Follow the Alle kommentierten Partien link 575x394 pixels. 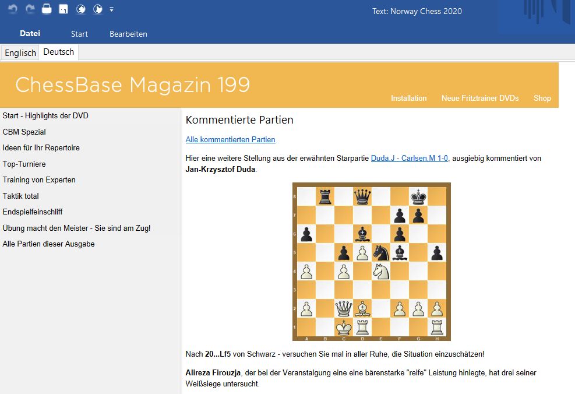click(x=230, y=139)
